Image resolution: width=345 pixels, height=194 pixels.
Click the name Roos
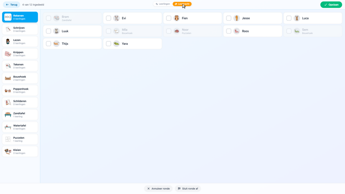245,31
